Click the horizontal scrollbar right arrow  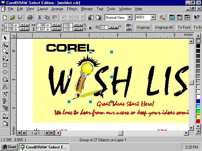(186, 133)
